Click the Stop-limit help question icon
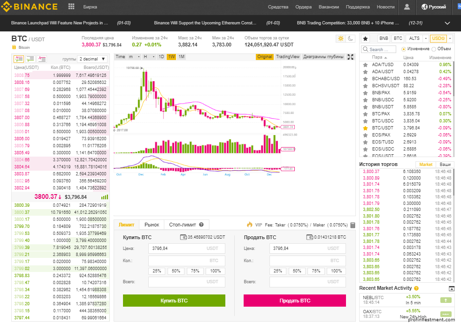Screen dimensions: 461x324 [x=201, y=225]
